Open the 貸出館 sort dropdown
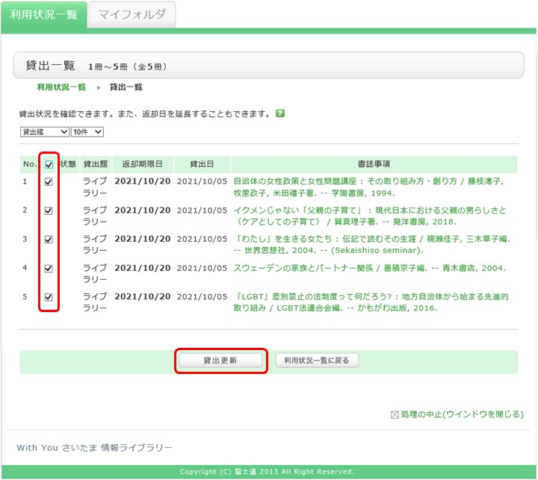Screen dimensions: 538x480 point(44,132)
